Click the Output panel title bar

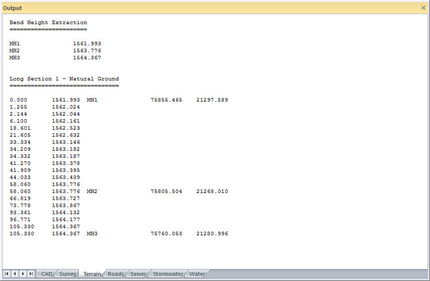(x=201, y=8)
